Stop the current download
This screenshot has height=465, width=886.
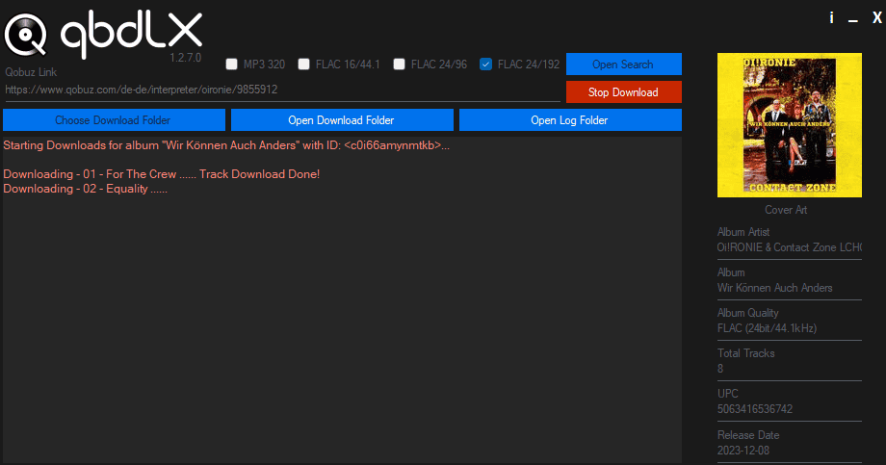pyautogui.click(x=624, y=92)
